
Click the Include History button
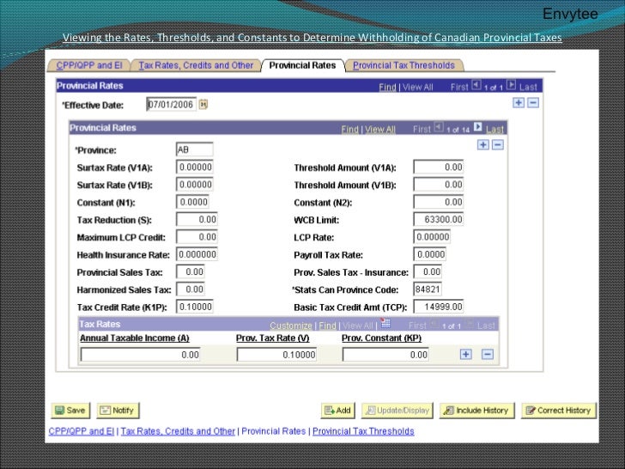click(x=476, y=411)
